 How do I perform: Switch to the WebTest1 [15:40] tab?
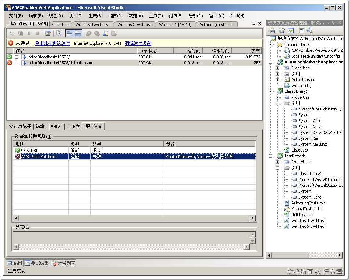point(175,25)
